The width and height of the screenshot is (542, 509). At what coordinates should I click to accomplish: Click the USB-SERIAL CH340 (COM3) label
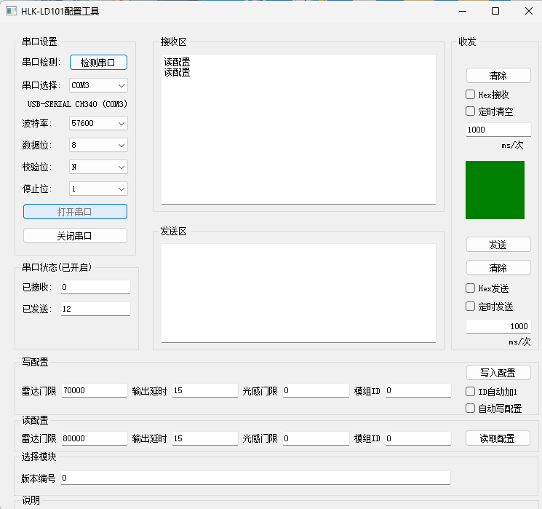77,104
